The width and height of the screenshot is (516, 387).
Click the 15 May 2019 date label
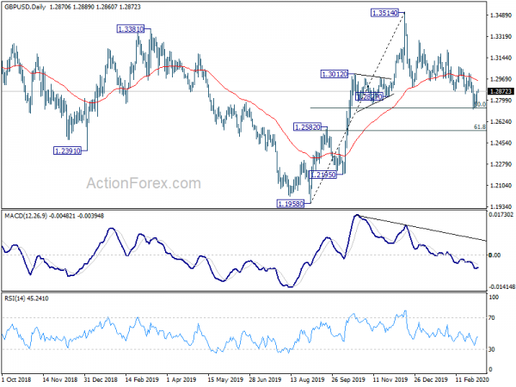(225, 379)
